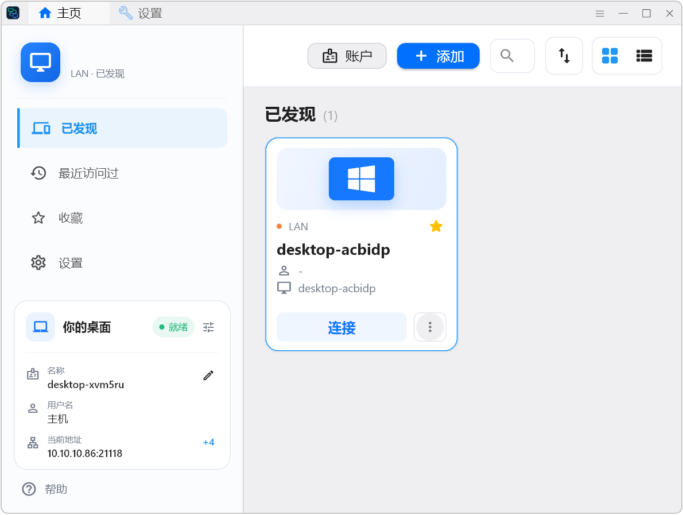The width and height of the screenshot is (683, 515).
Task: Click the person icon next to 用户名
Action: tap(33, 408)
